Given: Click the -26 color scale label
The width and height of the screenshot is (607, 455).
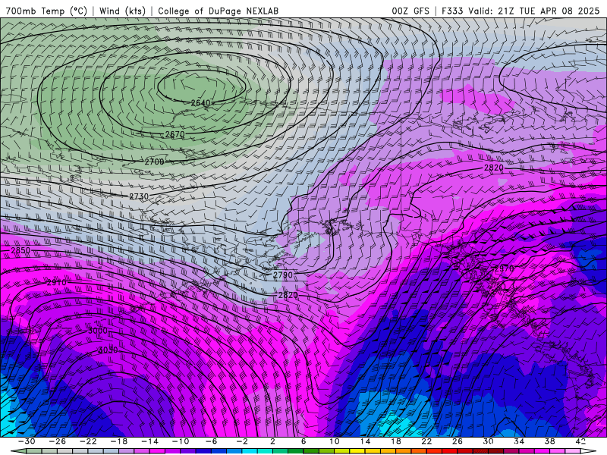Looking at the screenshot, I should pyautogui.click(x=58, y=441).
